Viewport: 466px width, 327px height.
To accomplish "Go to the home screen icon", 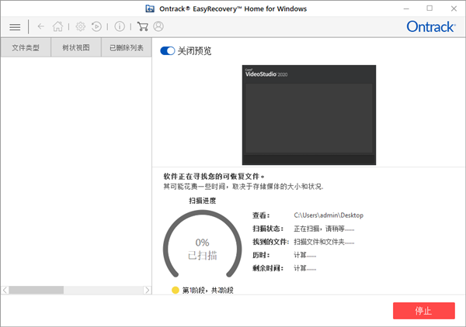I will tap(57, 26).
